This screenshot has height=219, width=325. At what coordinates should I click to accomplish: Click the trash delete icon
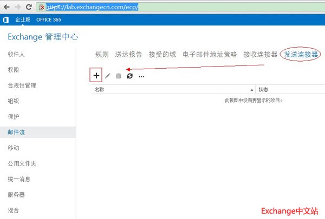[x=119, y=76]
